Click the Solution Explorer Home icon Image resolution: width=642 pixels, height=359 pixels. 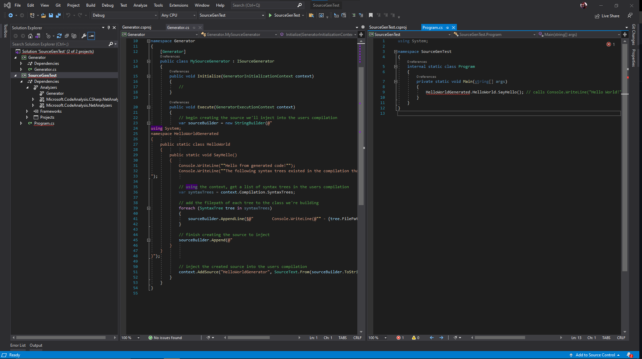30,36
